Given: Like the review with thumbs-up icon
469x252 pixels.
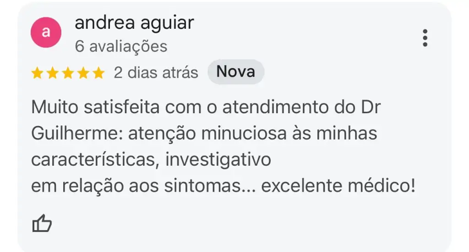Looking at the screenshot, I should (42, 223).
